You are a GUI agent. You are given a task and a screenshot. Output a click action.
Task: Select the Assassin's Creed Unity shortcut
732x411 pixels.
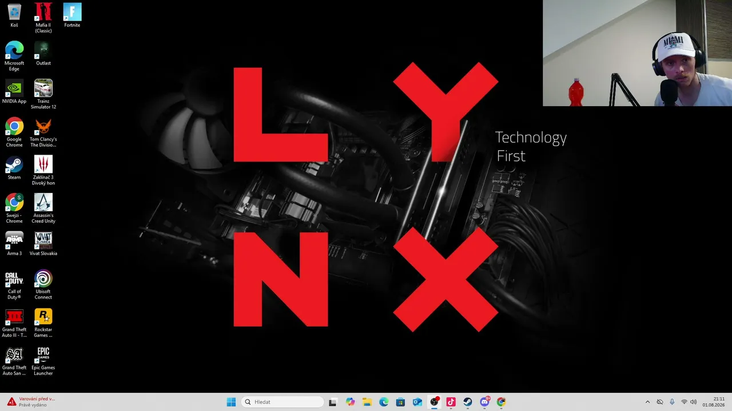tap(43, 209)
